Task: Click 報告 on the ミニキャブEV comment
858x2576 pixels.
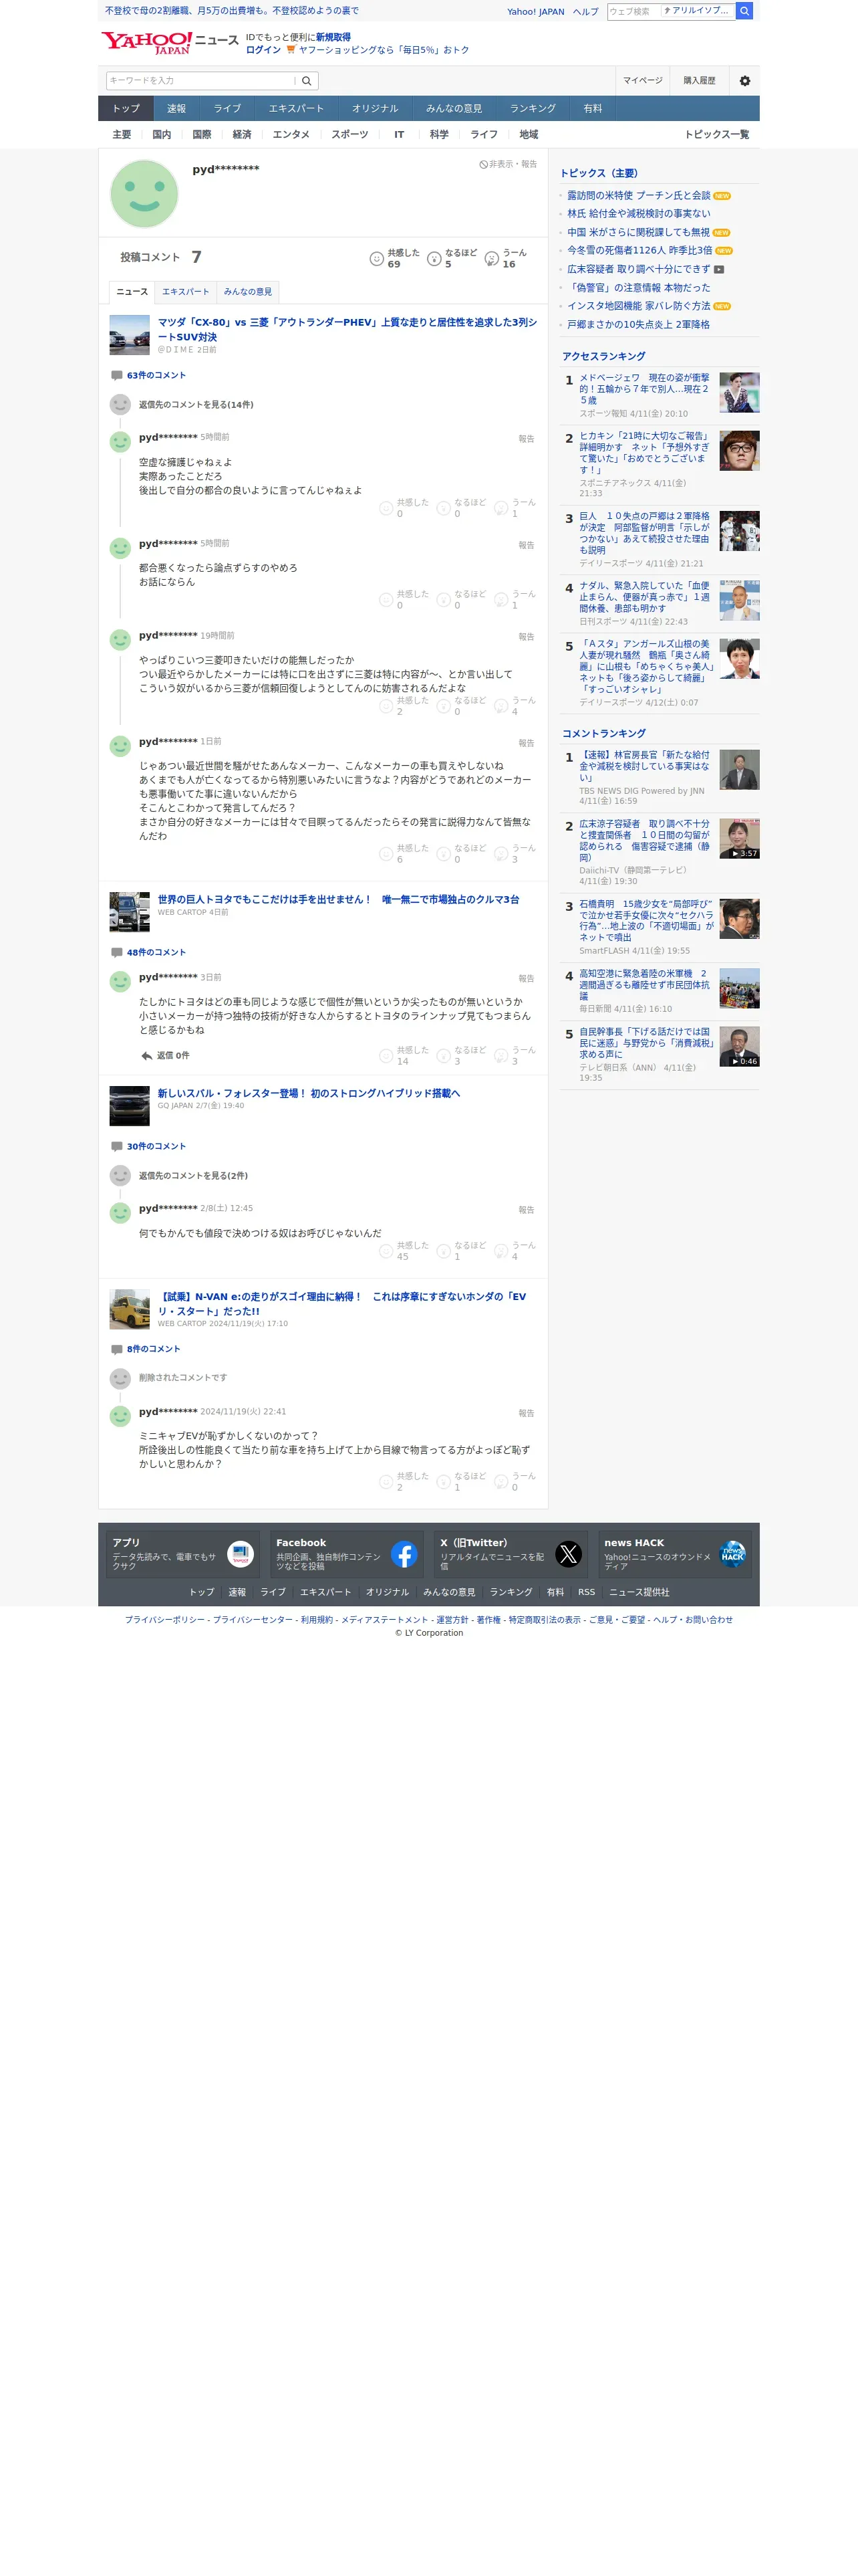Action: coord(527,1414)
